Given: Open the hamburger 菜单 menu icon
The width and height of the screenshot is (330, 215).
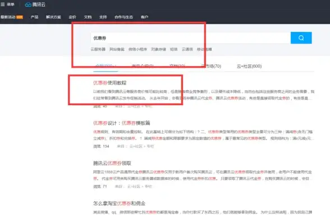Looking at the screenshot, I should tap(2, 4).
